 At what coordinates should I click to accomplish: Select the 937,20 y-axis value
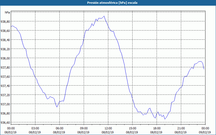pyautogui.click(x=5, y=95)
